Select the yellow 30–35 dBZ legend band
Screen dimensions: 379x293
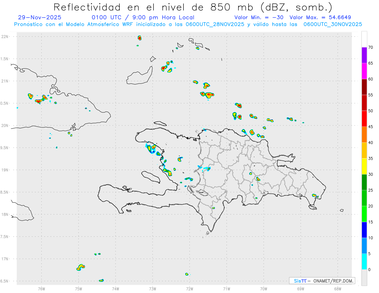coord(364,166)
